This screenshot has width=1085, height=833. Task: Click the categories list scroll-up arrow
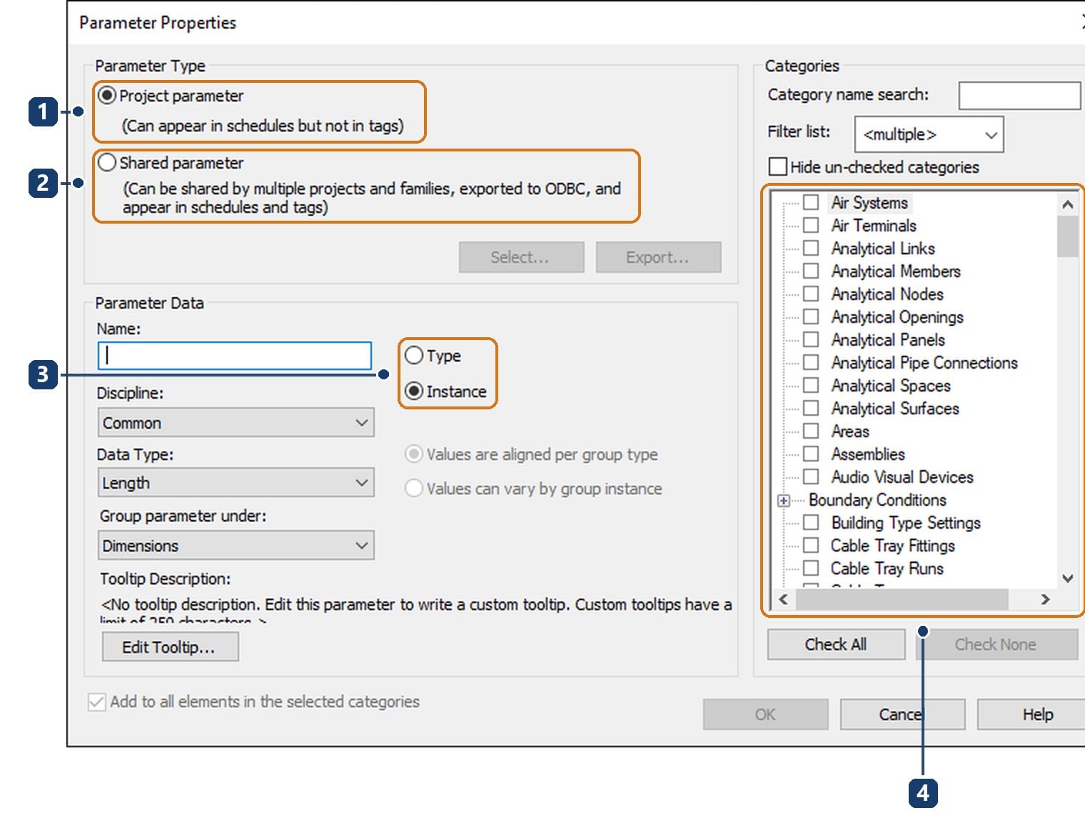(x=1068, y=204)
